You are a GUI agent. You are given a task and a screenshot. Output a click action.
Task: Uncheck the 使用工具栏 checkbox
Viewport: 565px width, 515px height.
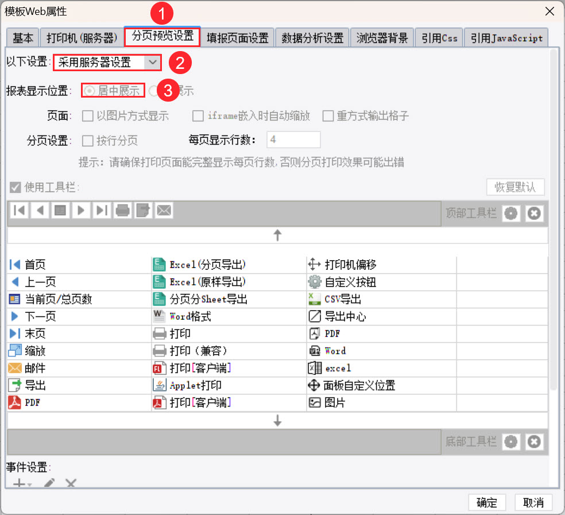[x=16, y=187]
